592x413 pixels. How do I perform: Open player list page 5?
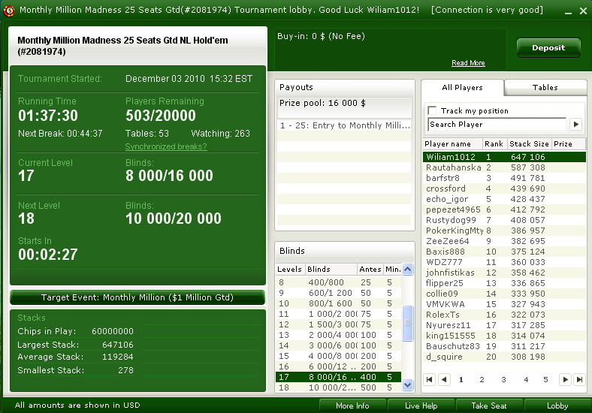click(545, 379)
